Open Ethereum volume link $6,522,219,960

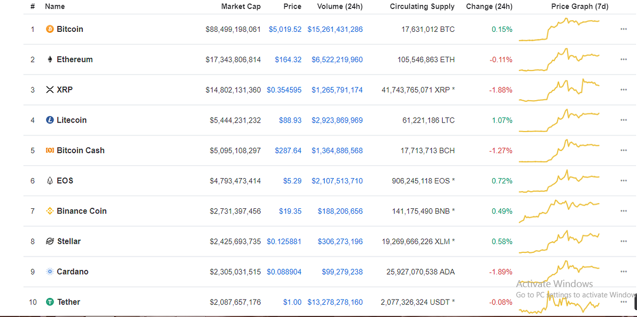337,59
